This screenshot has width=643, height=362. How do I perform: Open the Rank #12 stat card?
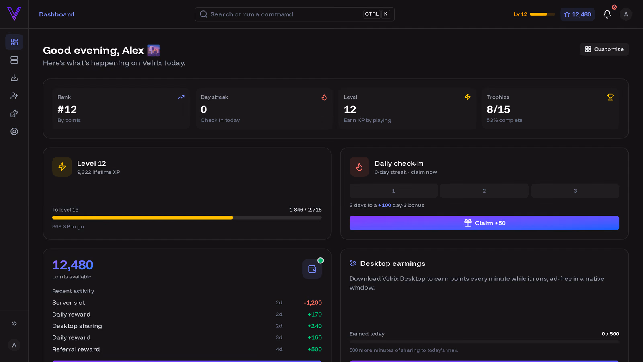121,109
